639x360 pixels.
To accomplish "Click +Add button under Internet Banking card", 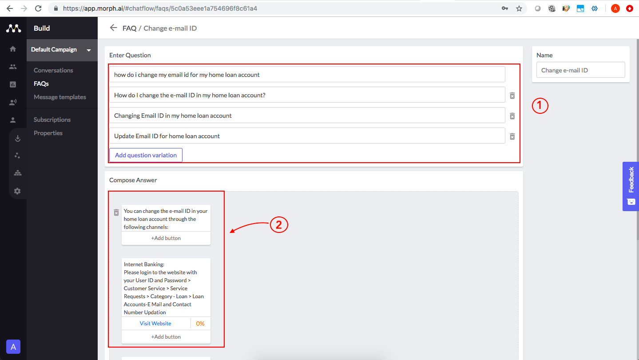I will [x=166, y=337].
